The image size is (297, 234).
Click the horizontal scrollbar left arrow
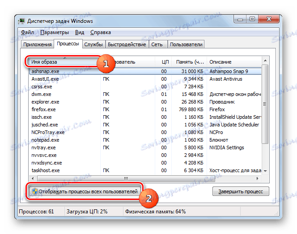point(33,178)
